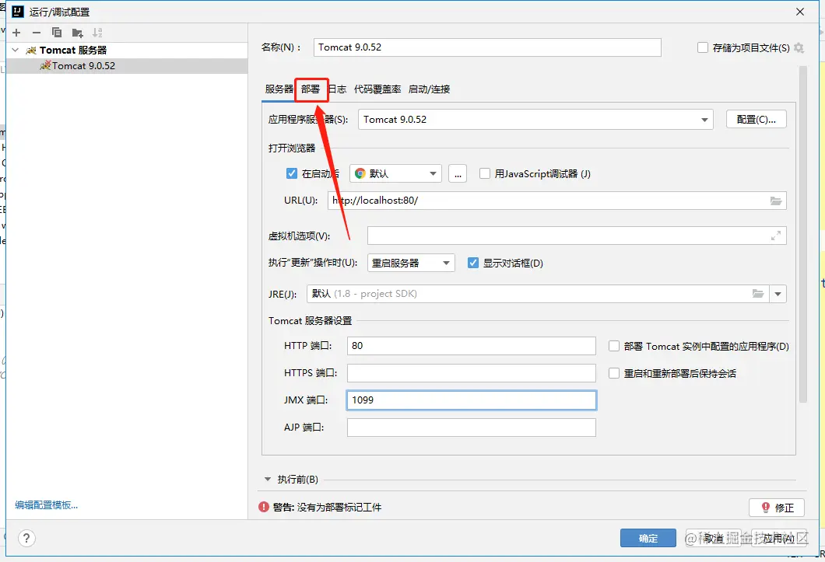This screenshot has width=825, height=562.
Task: Uncheck 显示对话框 option
Action: coord(473,263)
